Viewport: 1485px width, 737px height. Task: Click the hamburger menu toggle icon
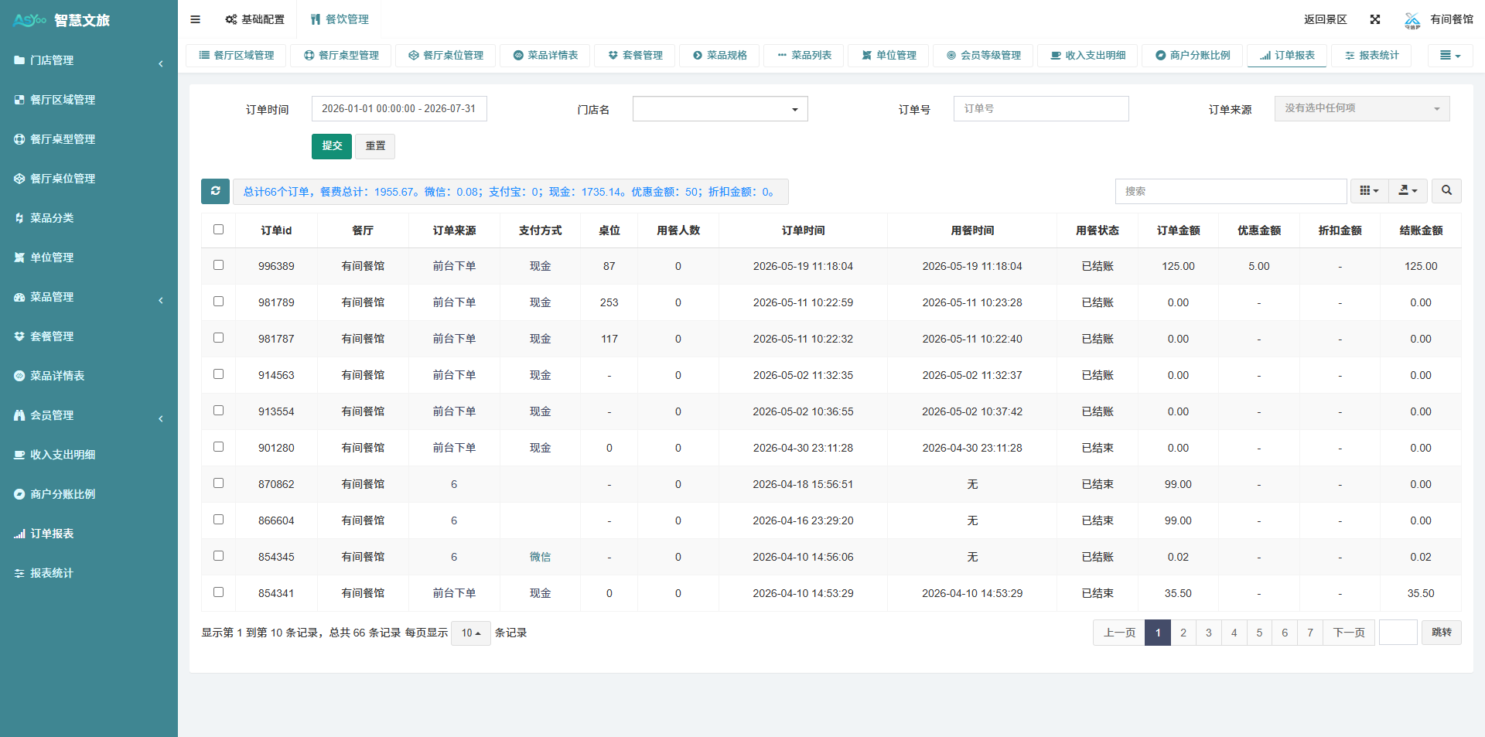click(x=195, y=19)
